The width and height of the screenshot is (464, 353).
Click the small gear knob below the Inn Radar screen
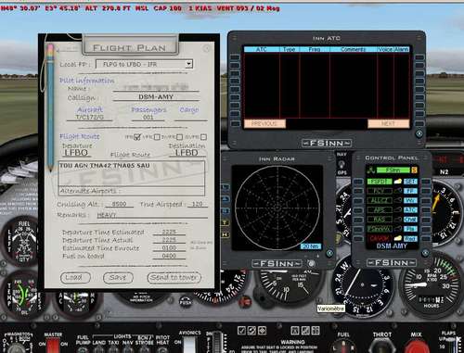pyautogui.click(x=311, y=263)
